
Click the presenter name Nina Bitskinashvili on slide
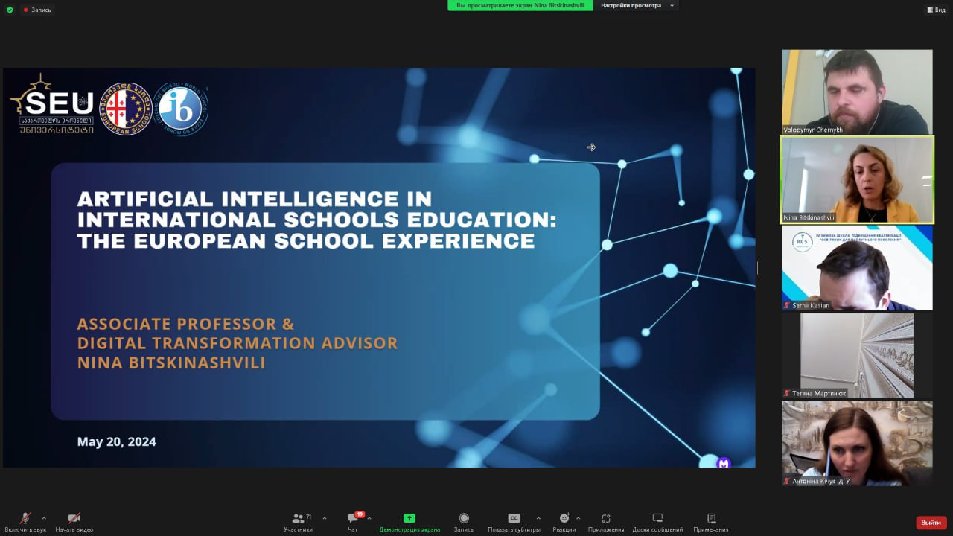coord(171,363)
